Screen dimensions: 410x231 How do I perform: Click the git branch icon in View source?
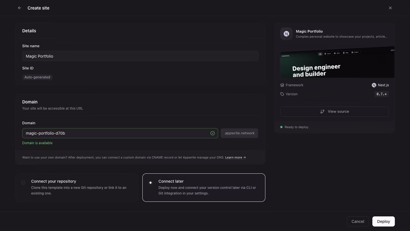coord(322,112)
